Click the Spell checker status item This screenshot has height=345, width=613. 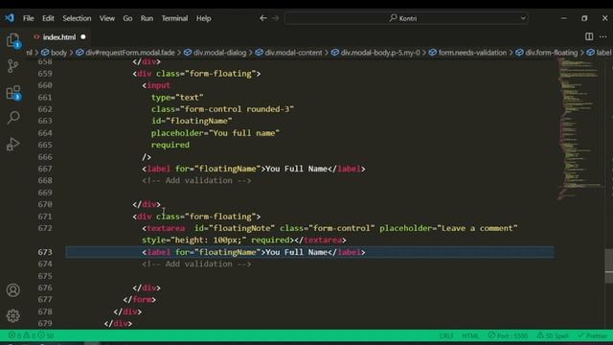(553, 335)
